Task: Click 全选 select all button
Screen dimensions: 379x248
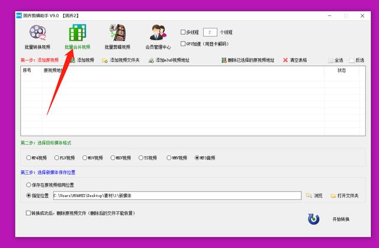Action: 336,60
